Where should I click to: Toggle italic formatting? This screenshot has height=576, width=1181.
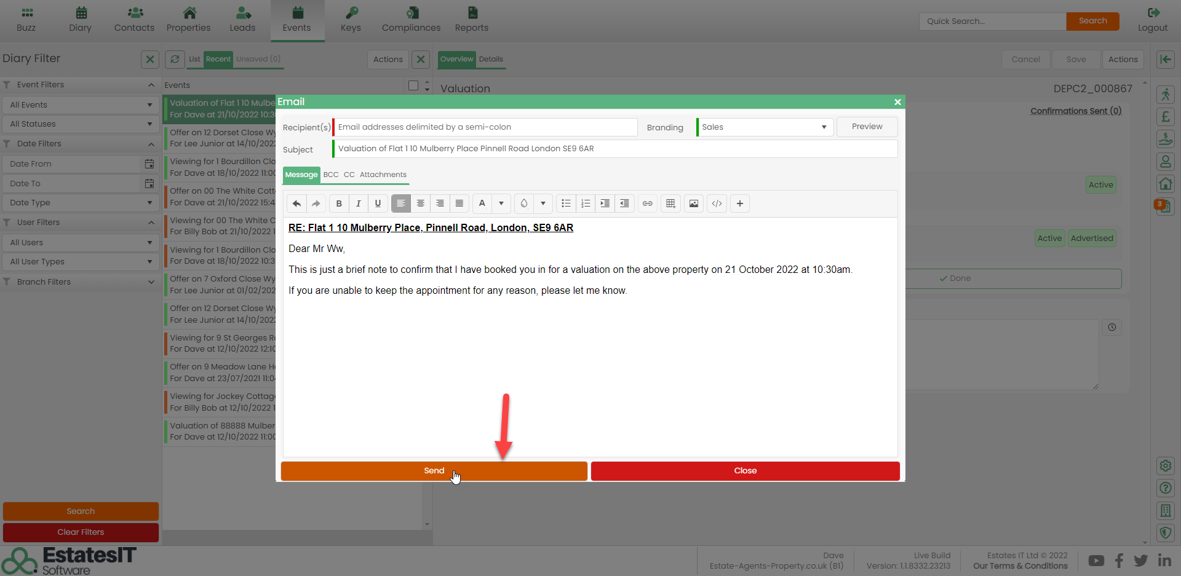[x=359, y=203]
